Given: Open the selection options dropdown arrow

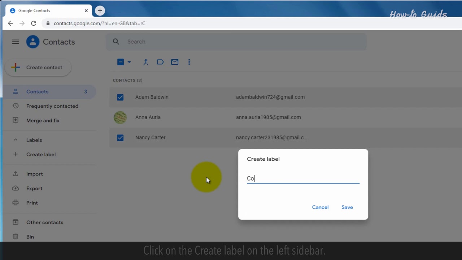Looking at the screenshot, I should (x=129, y=62).
